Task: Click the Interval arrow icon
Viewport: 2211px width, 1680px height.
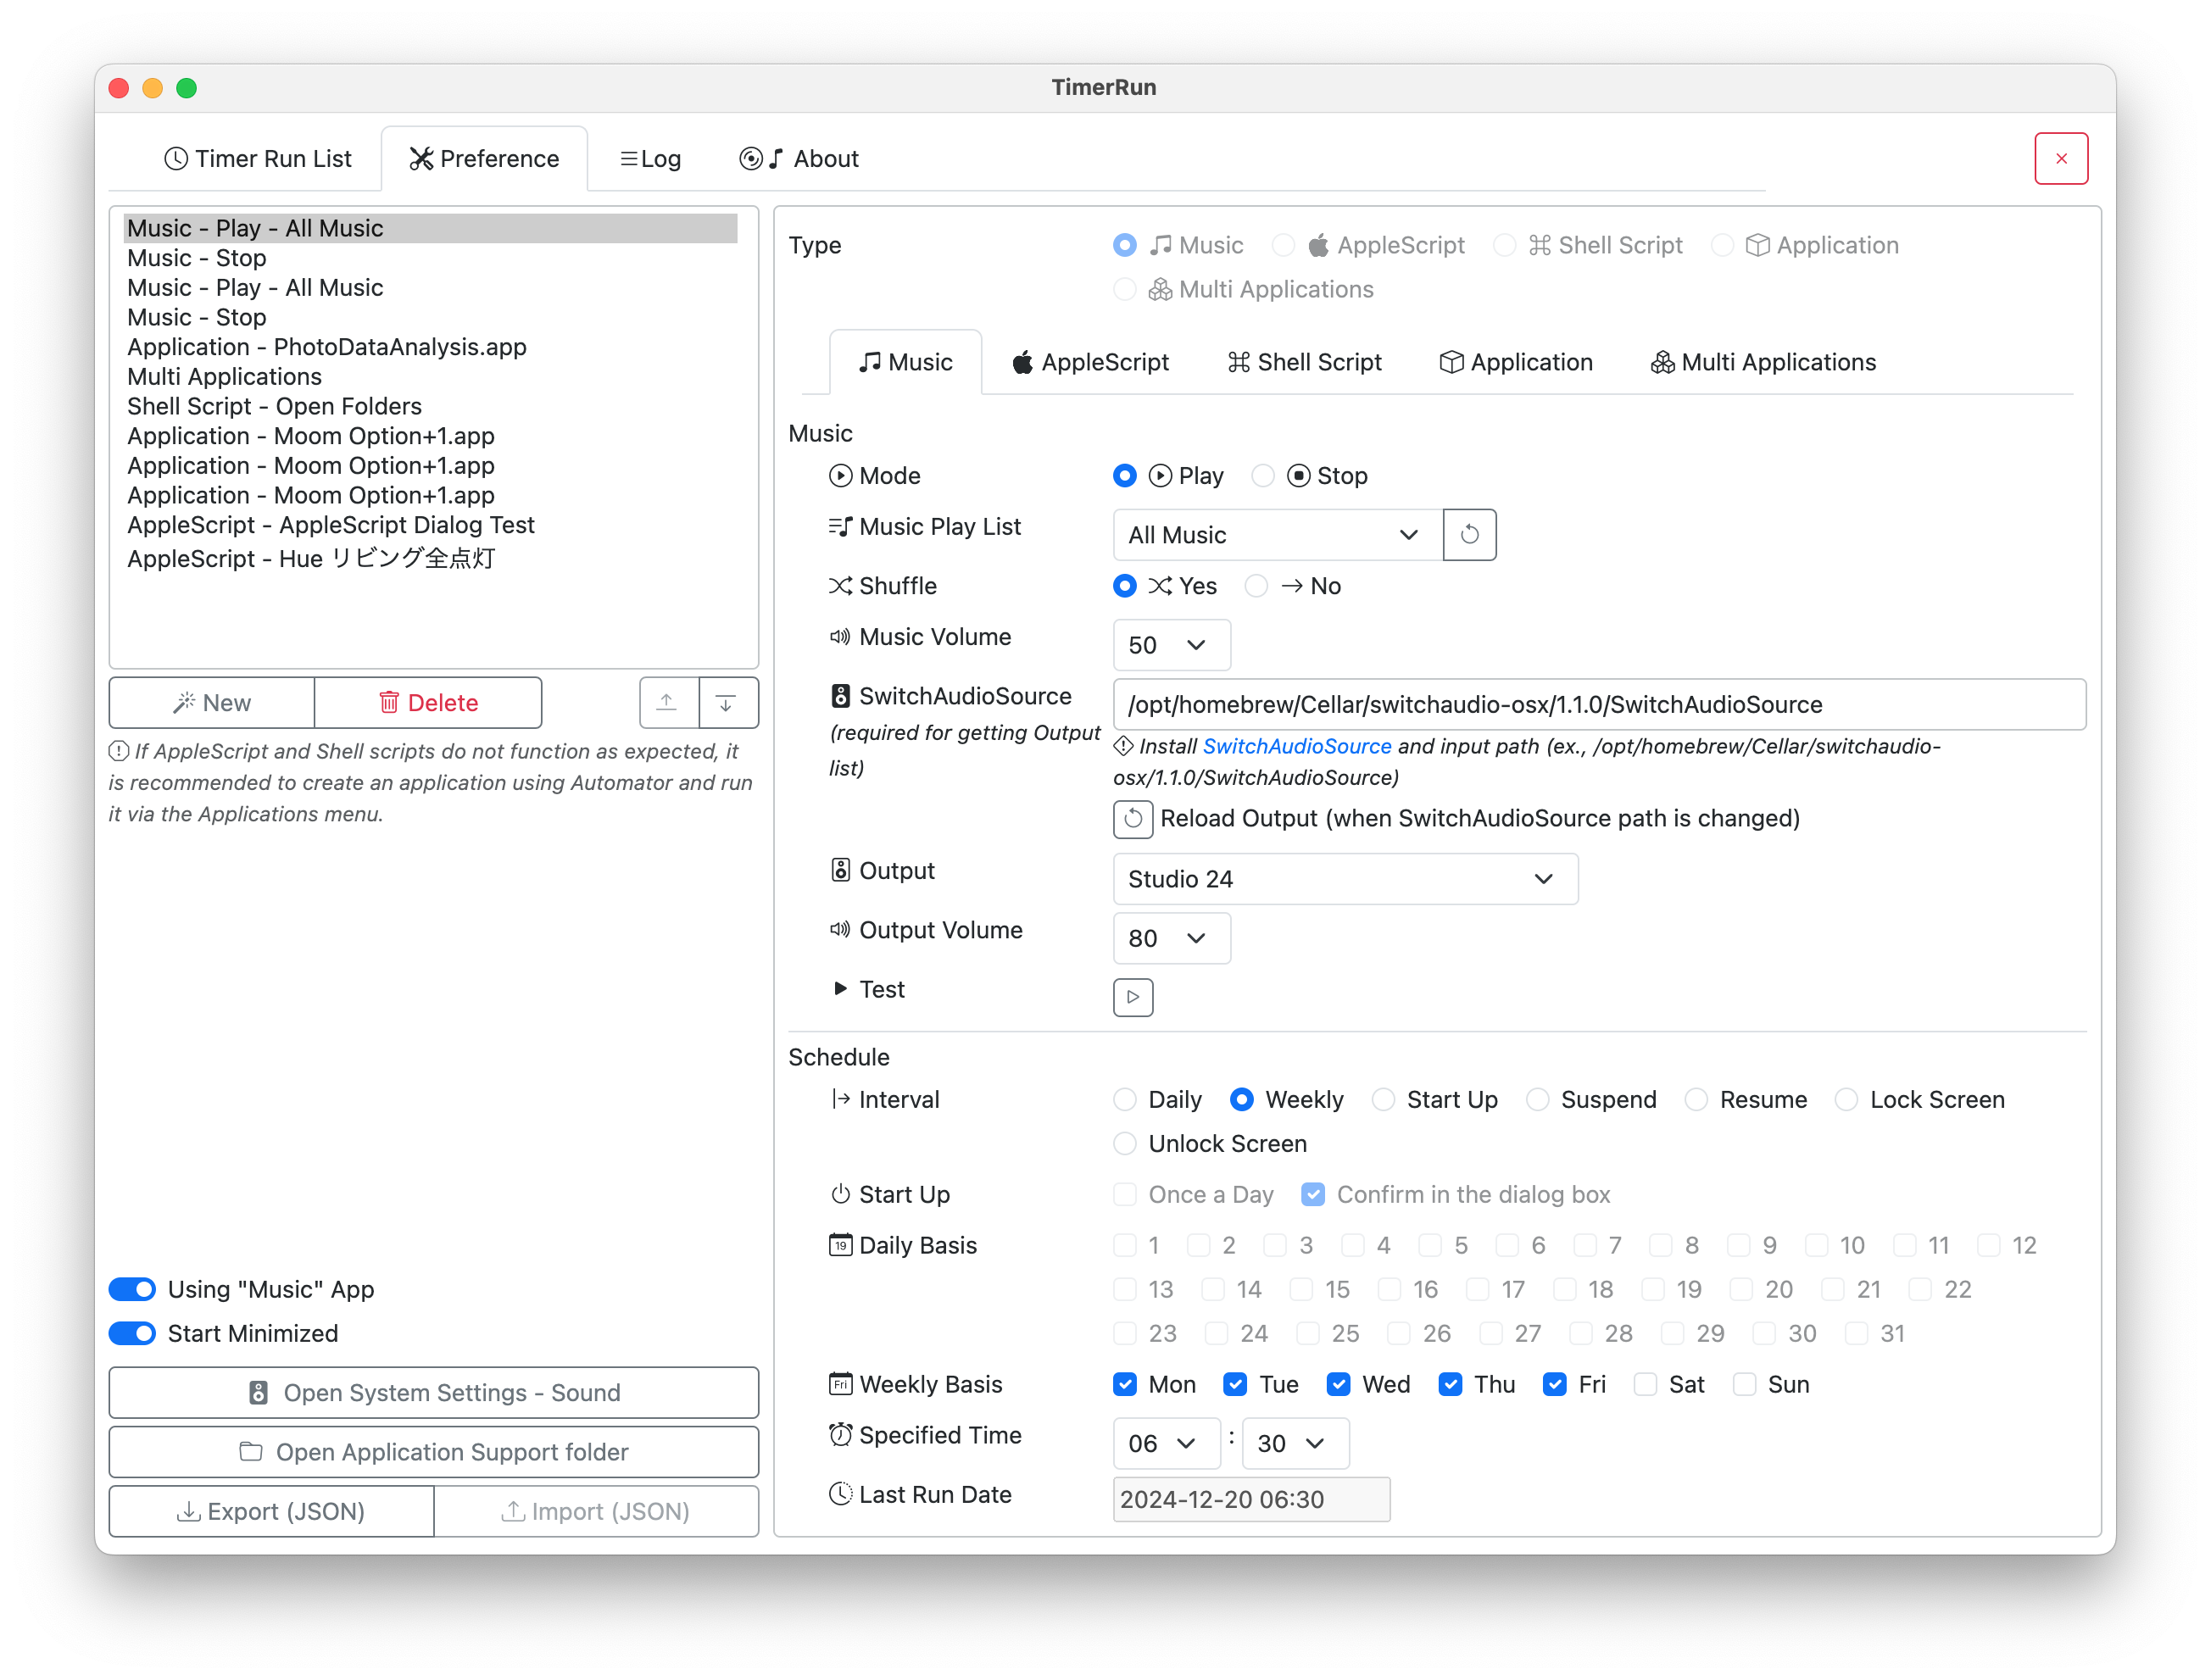Action: [x=840, y=1100]
